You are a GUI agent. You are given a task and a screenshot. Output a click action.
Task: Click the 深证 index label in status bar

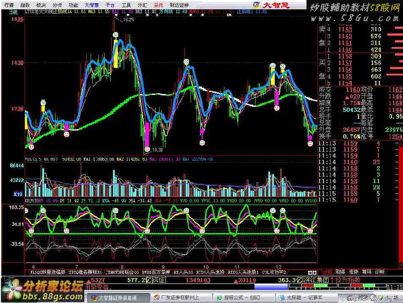click(x=158, y=280)
